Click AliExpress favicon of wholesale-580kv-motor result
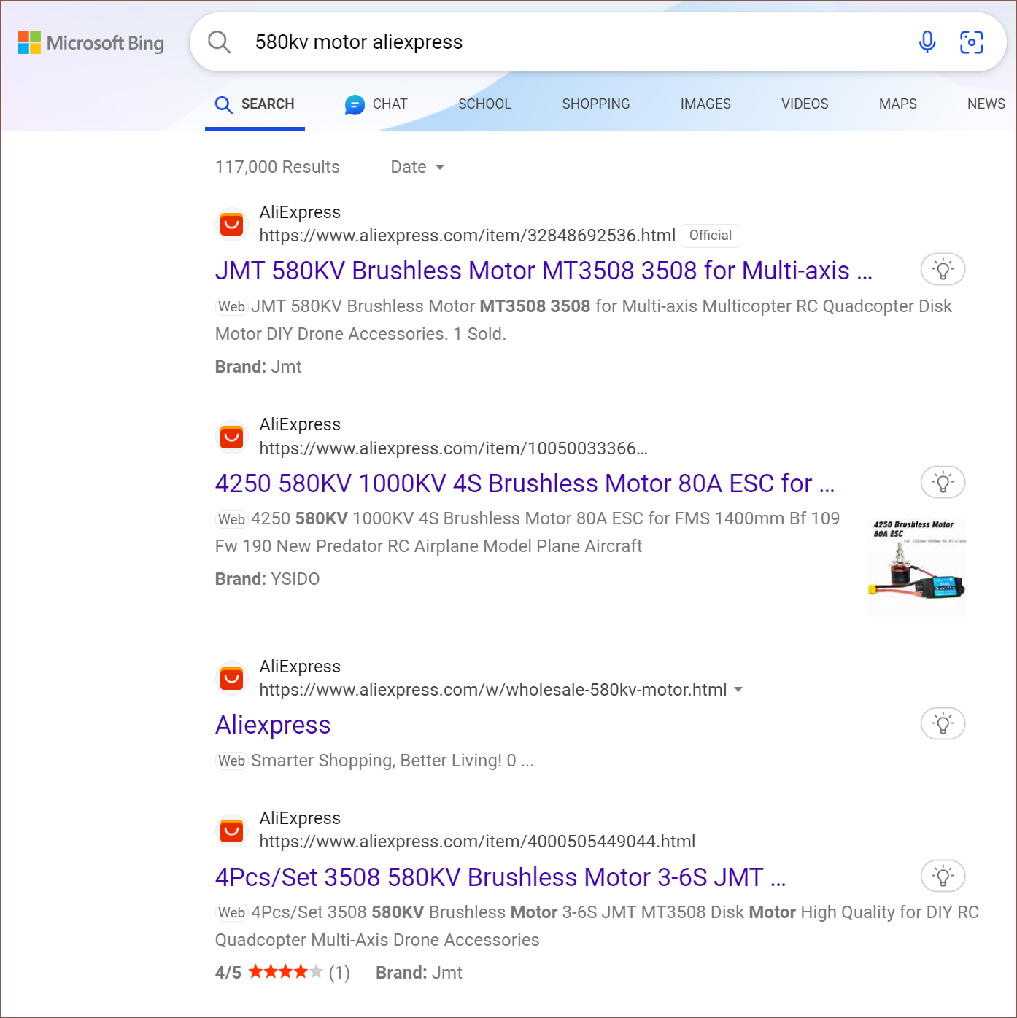The width and height of the screenshot is (1017, 1018). pos(232,678)
